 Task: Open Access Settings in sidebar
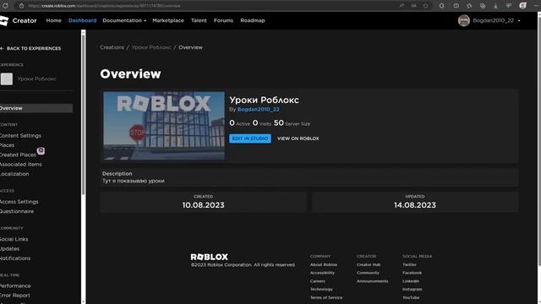tap(19, 202)
